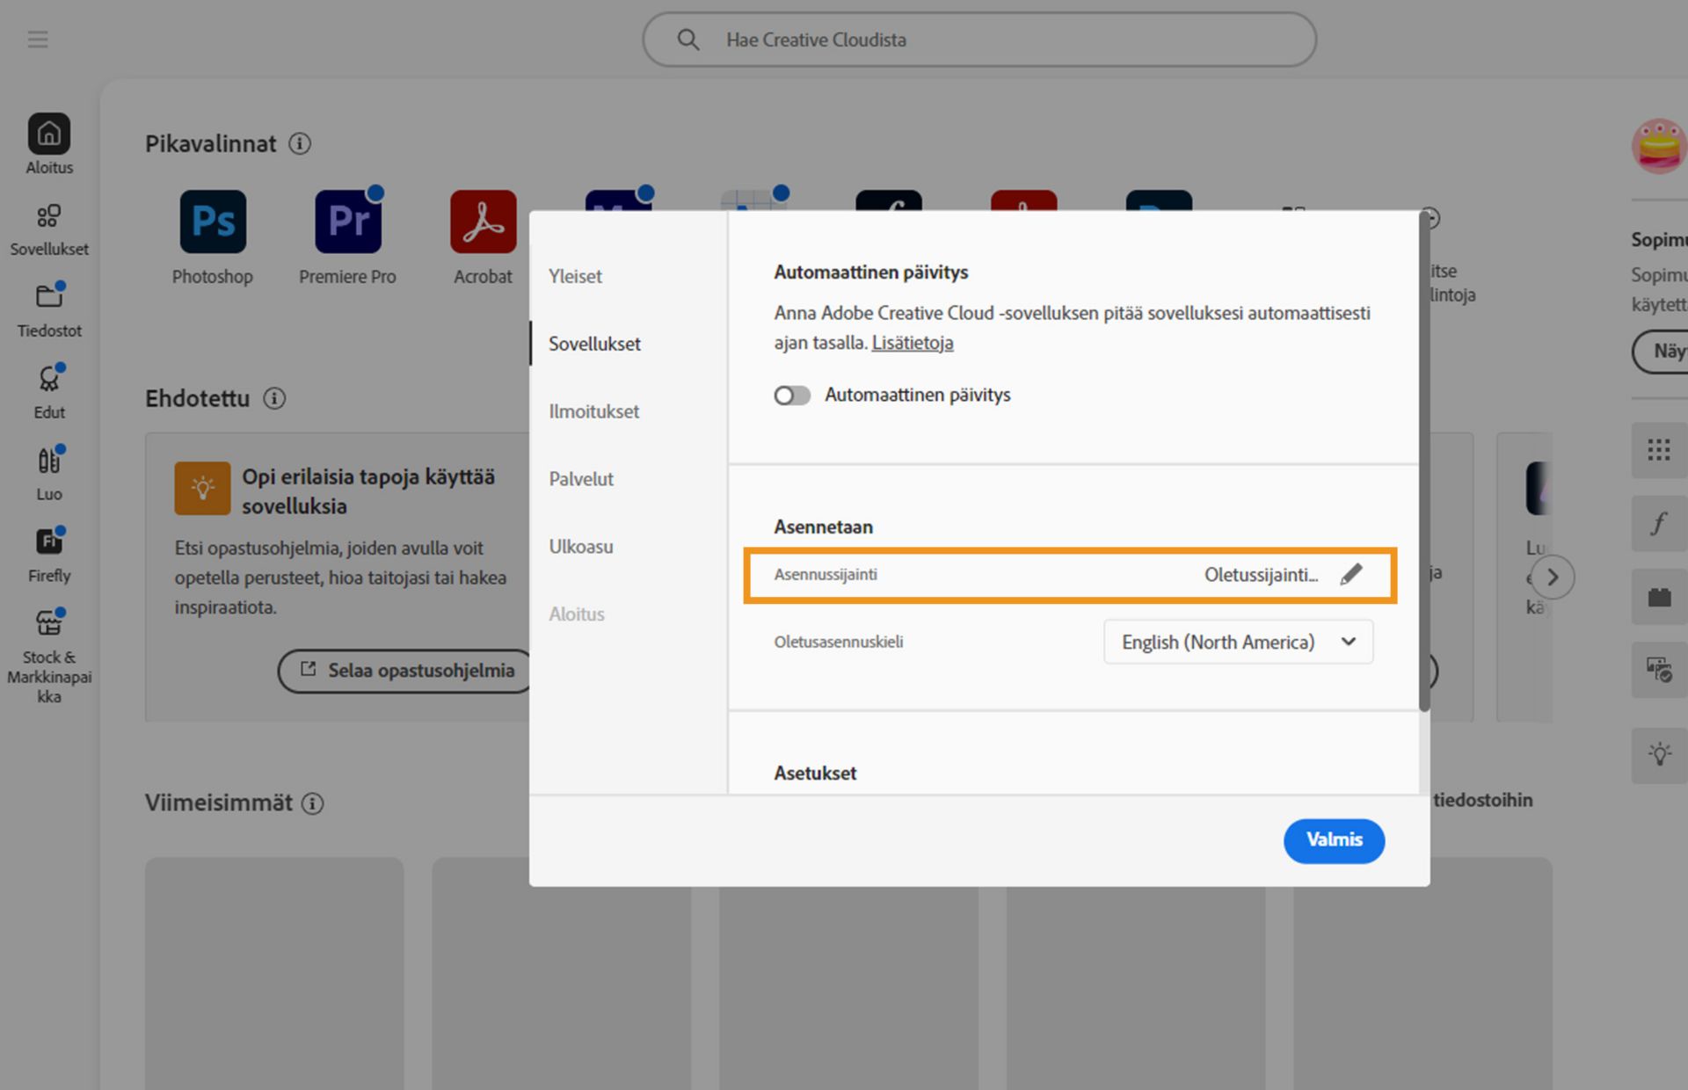Select the Ilmoitukset settings tab
This screenshot has width=1688, height=1090.
[594, 411]
